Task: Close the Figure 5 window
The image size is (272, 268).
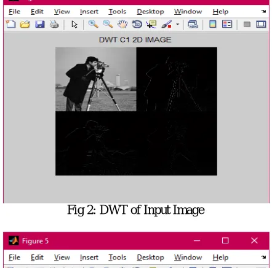Action: (x=254, y=240)
